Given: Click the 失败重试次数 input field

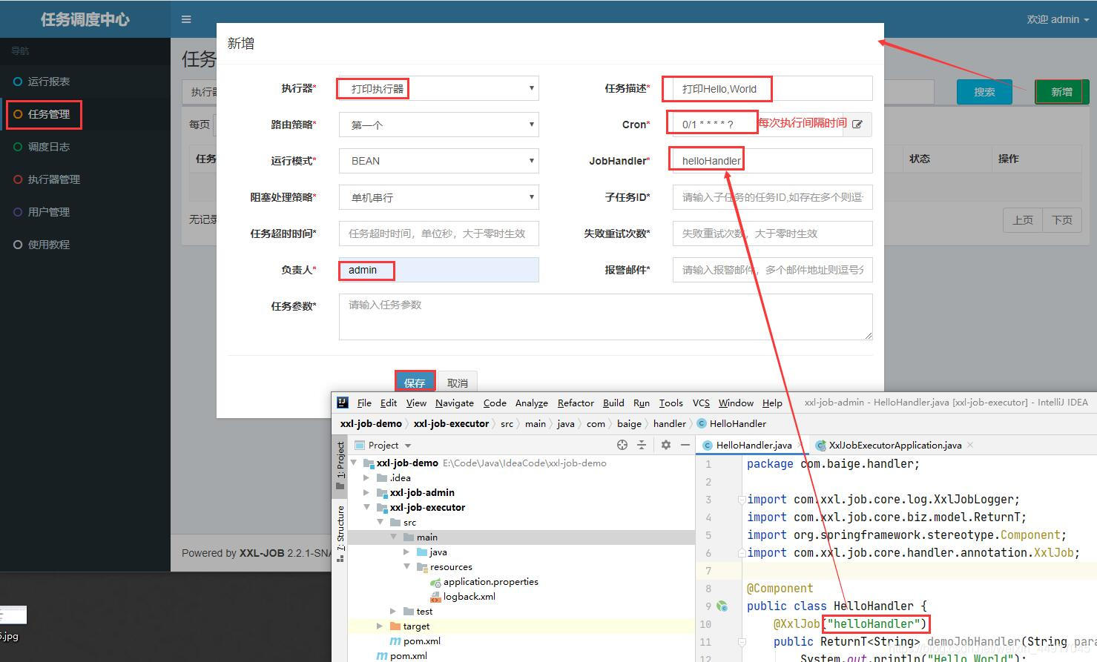Looking at the screenshot, I should [x=772, y=234].
